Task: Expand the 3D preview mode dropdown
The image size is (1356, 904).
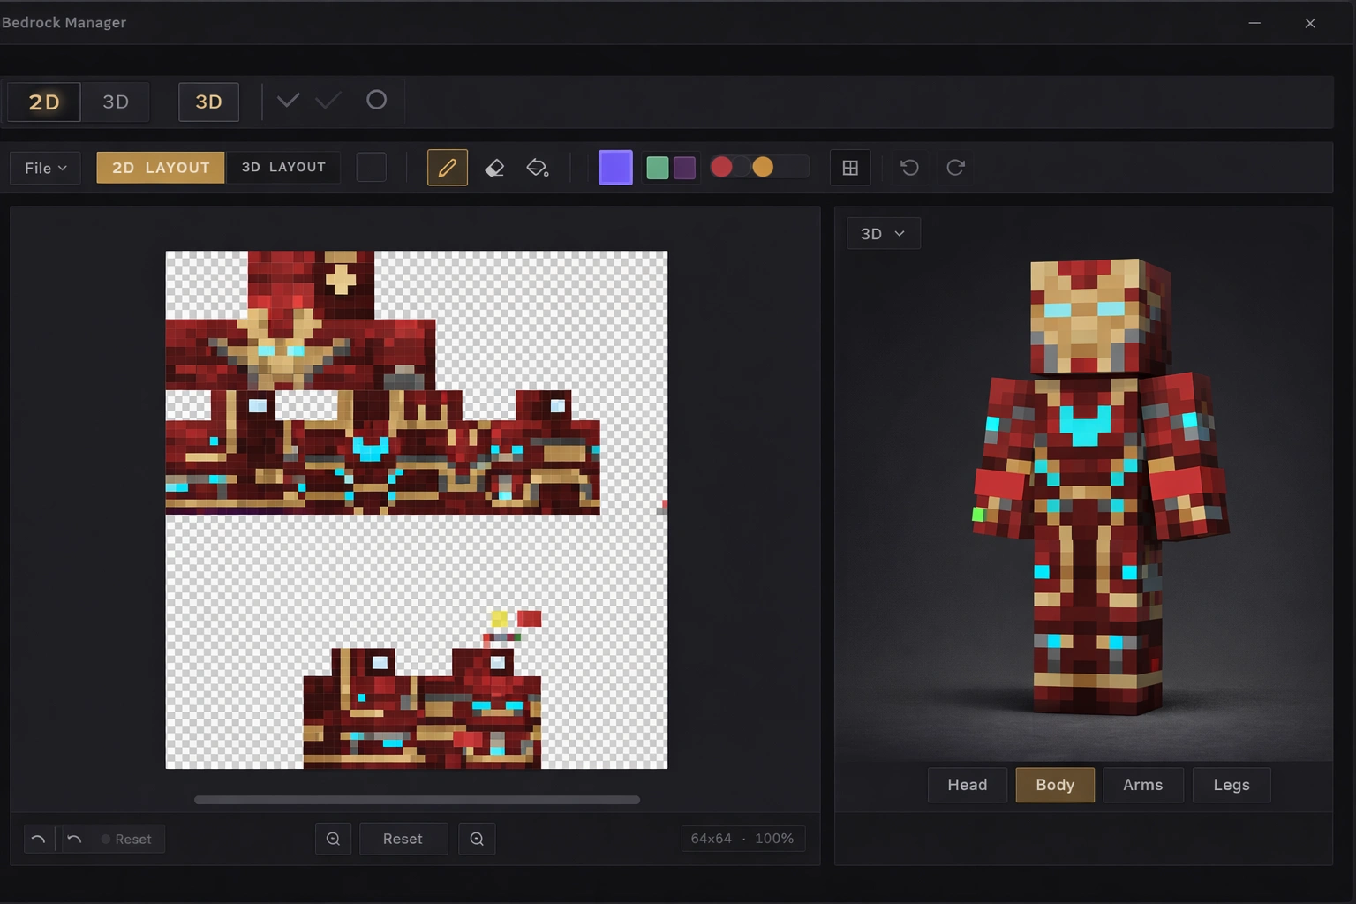Action: [883, 234]
